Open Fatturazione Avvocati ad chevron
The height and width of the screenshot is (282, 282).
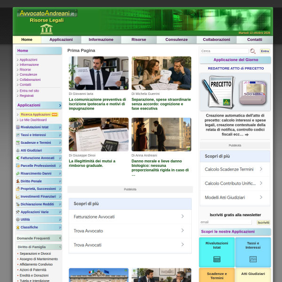click(182, 216)
